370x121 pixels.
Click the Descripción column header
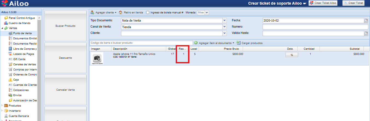click(139, 49)
